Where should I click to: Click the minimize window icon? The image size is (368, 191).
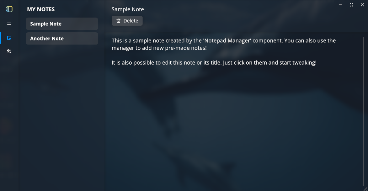click(340, 5)
